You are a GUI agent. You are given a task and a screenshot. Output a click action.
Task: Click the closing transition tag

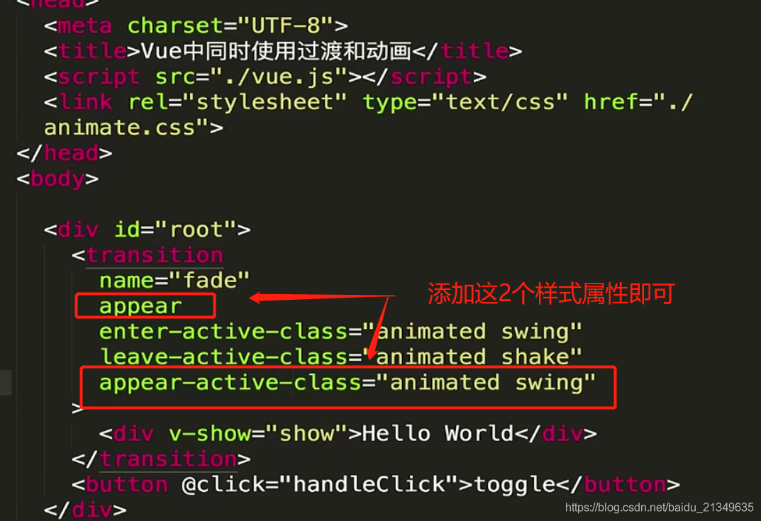point(161,459)
